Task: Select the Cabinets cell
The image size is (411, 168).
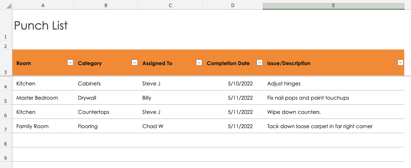Action: 106,83
